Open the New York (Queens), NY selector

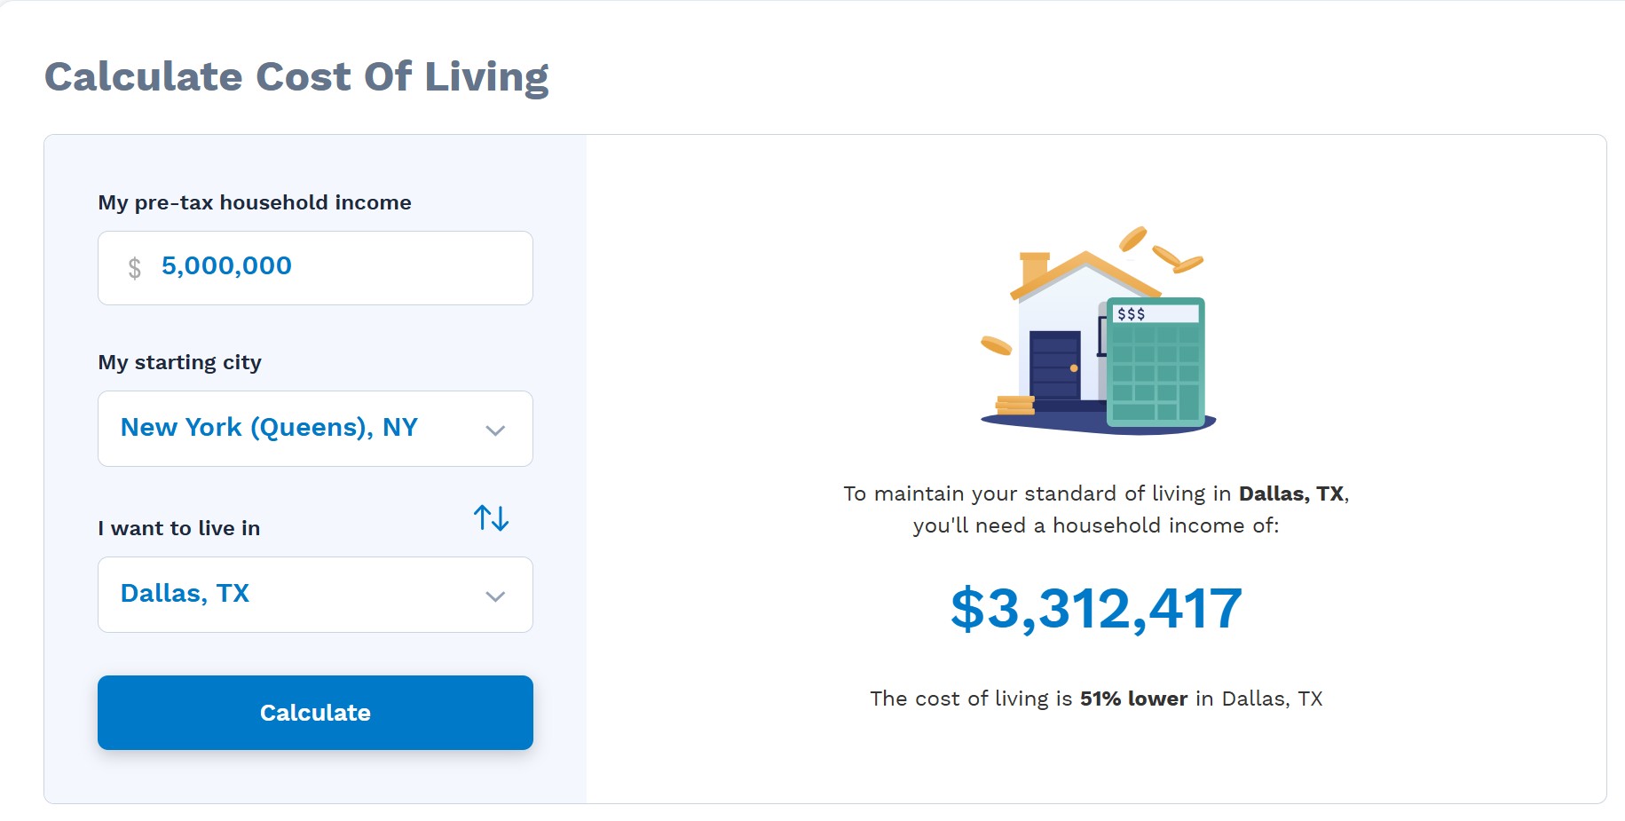(269, 428)
